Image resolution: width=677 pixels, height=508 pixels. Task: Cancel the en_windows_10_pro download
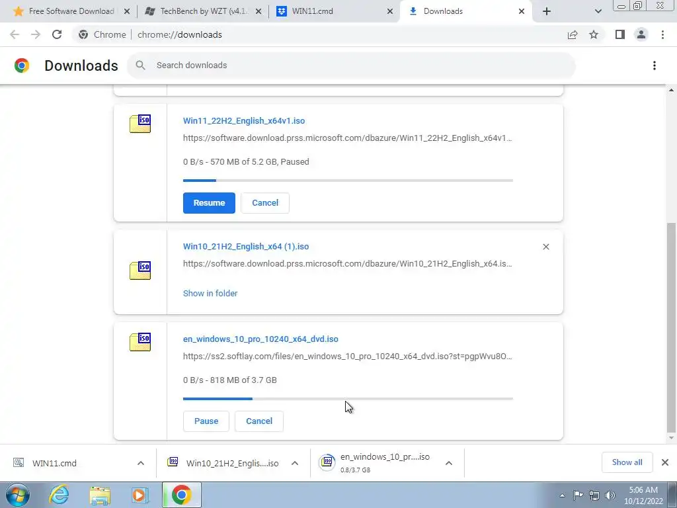(259, 421)
